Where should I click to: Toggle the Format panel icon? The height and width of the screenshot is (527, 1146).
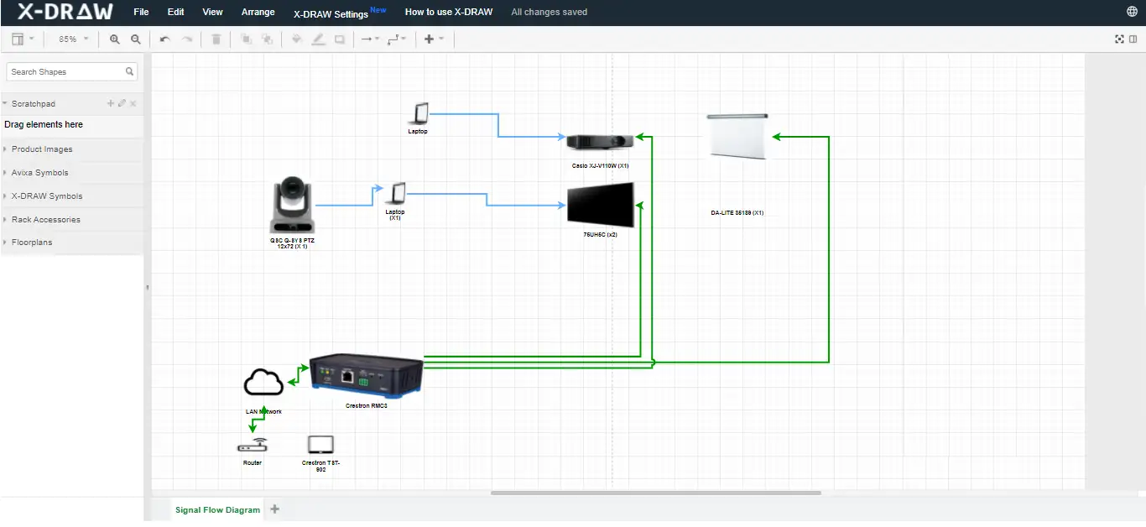click(1134, 39)
